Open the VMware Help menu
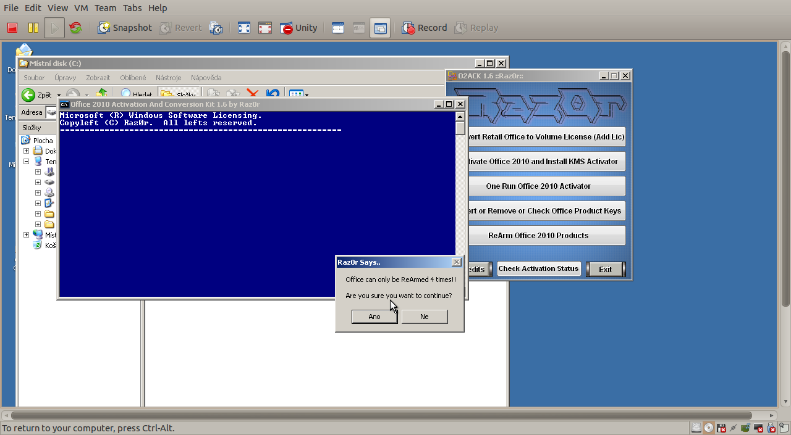The image size is (791, 435). pyautogui.click(x=158, y=8)
